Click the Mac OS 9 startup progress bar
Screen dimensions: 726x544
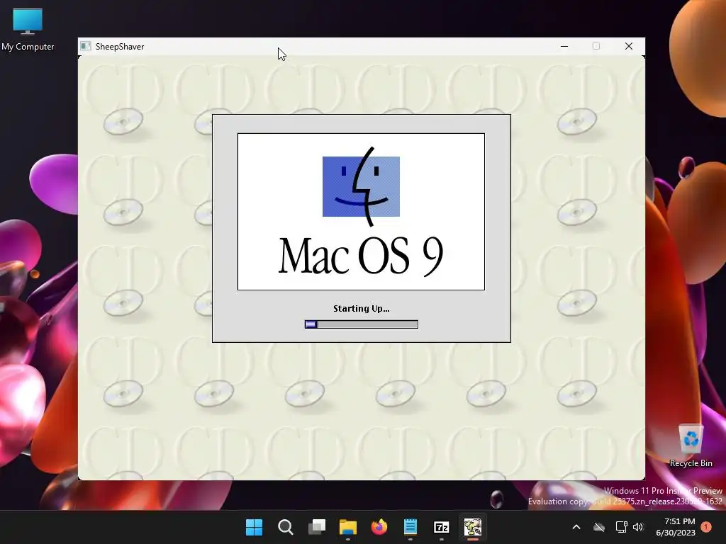pos(361,324)
